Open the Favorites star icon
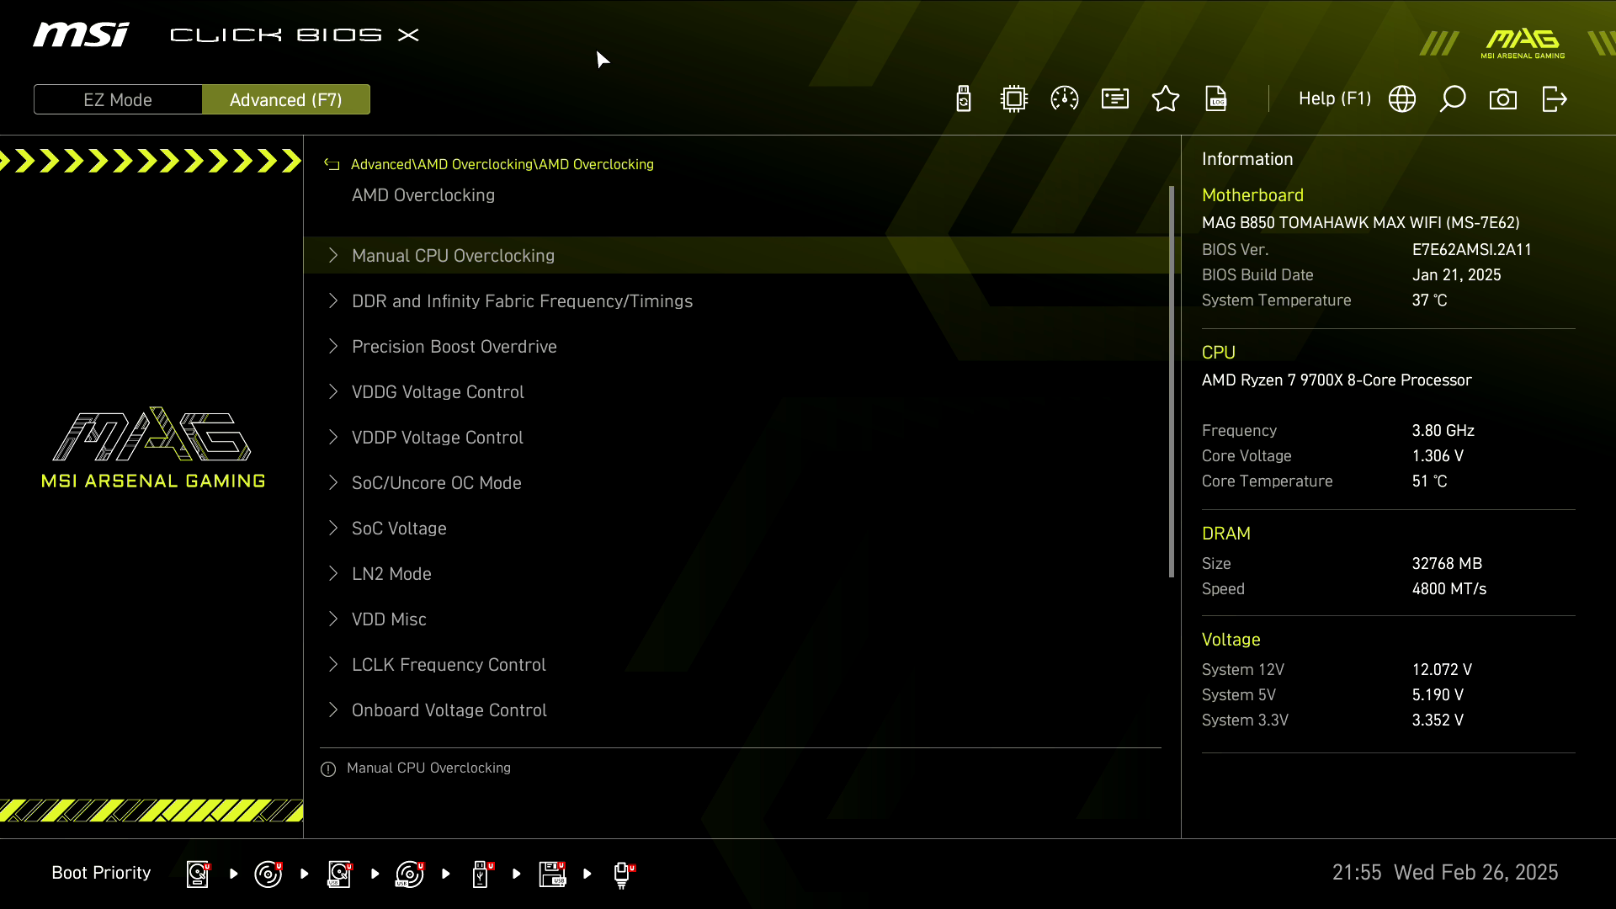Screen dimensions: 1616x909 point(1166,99)
